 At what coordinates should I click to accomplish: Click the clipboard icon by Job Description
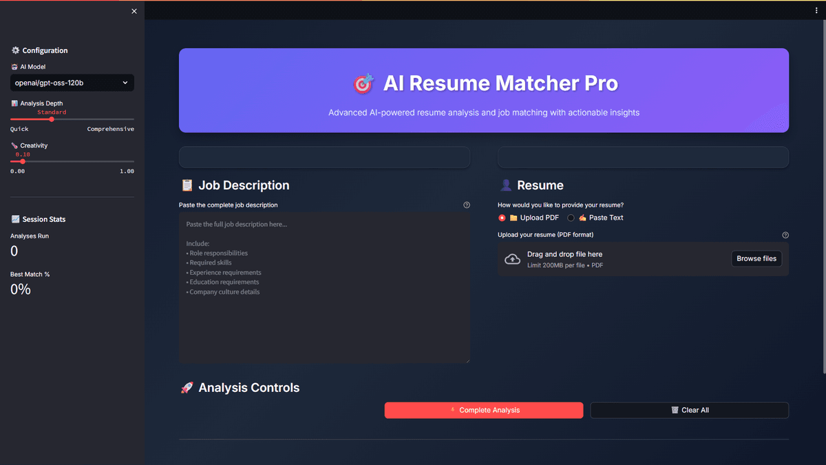click(187, 185)
